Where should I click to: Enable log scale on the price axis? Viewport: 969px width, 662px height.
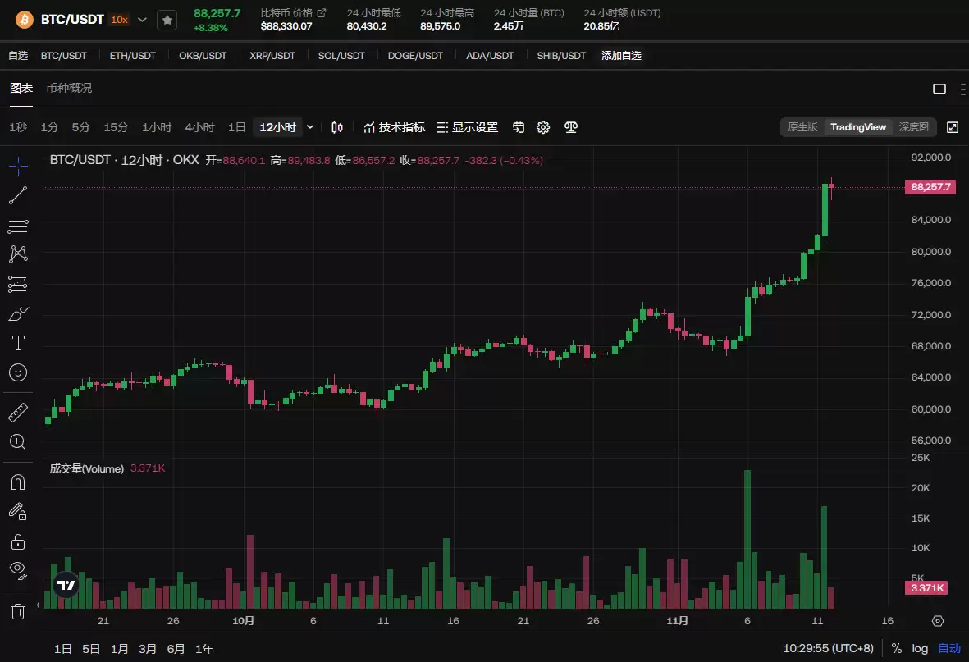(919, 648)
